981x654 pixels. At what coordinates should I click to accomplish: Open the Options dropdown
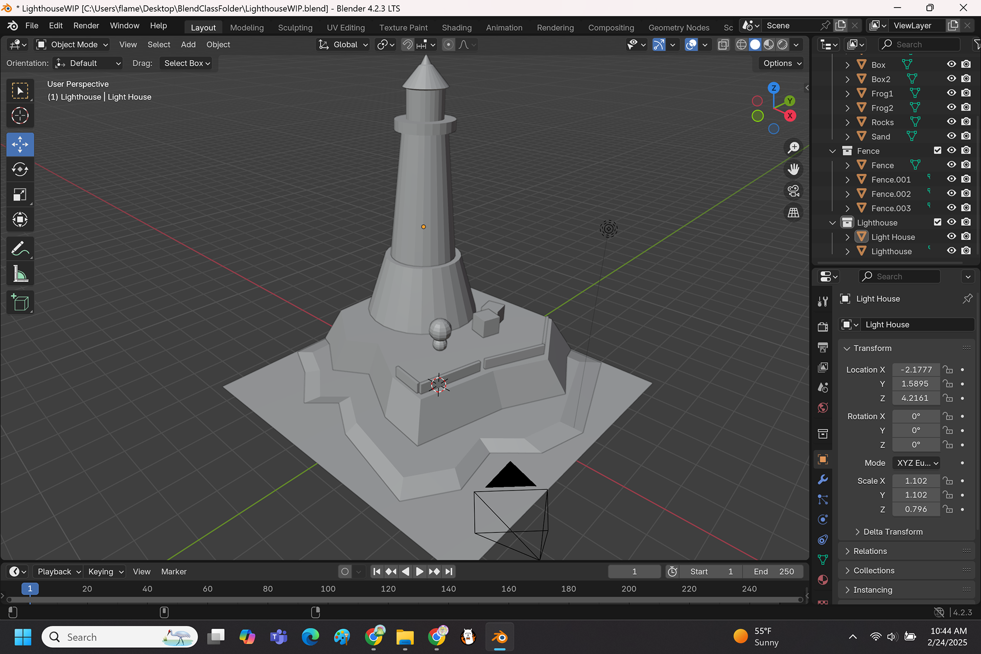click(782, 63)
